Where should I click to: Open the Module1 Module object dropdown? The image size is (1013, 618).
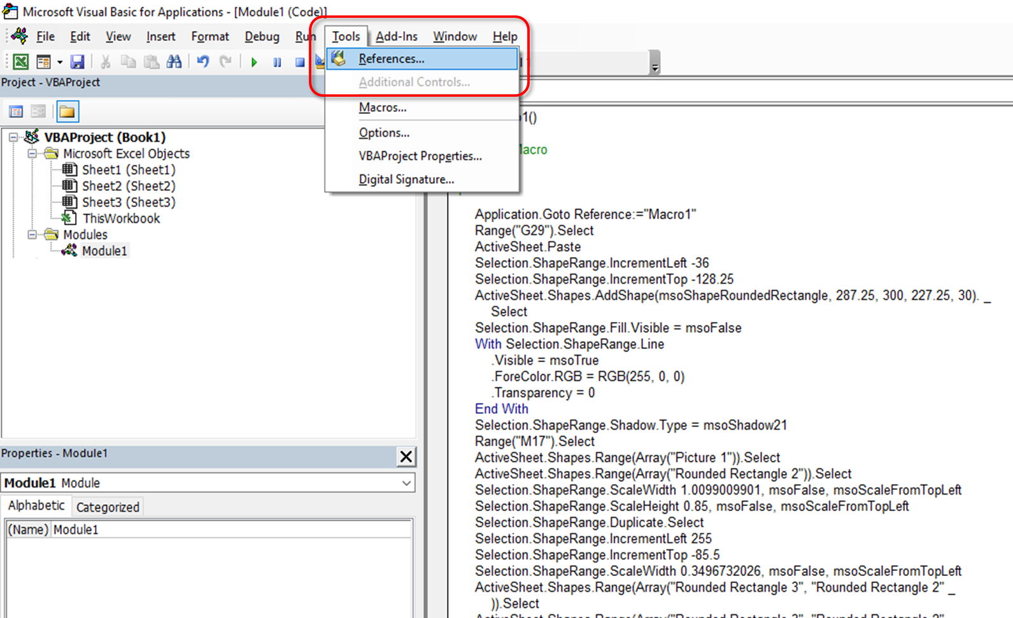pos(406,483)
